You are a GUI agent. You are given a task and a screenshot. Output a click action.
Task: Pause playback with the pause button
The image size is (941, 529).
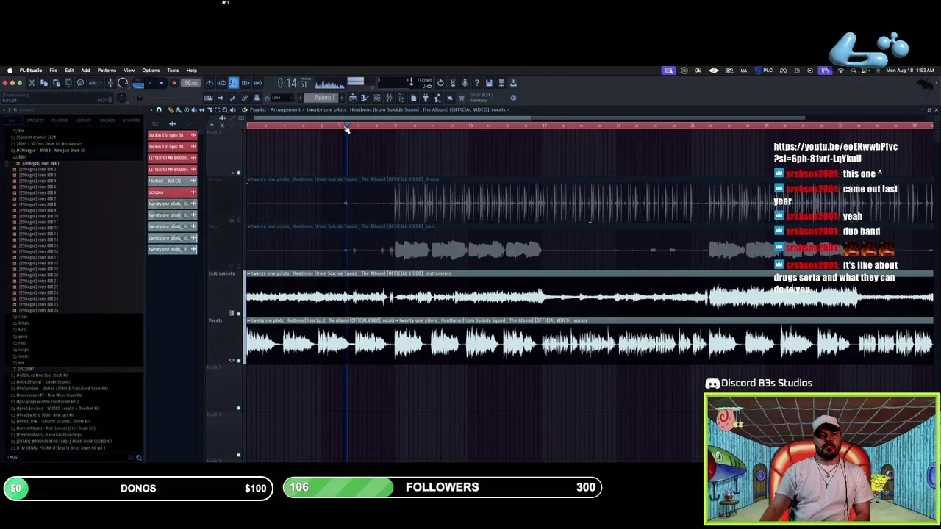(150, 83)
